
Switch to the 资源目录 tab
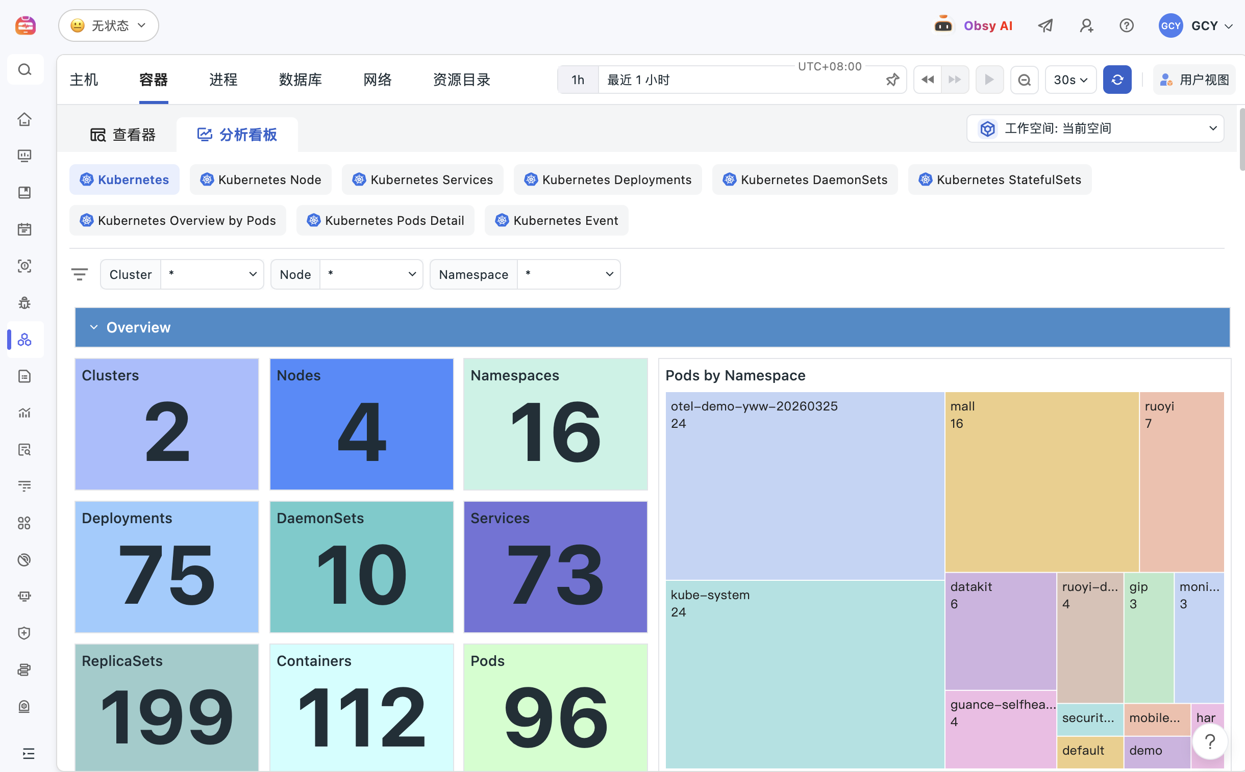click(462, 80)
